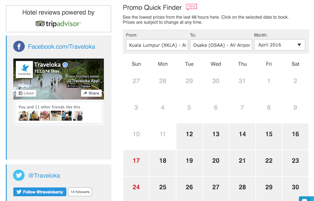Open the From airport dropdown
Screen dimensions: 314x201
pyautogui.click(x=157, y=45)
